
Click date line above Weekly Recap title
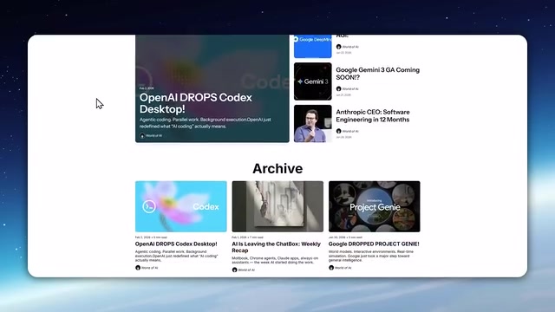[248, 237]
